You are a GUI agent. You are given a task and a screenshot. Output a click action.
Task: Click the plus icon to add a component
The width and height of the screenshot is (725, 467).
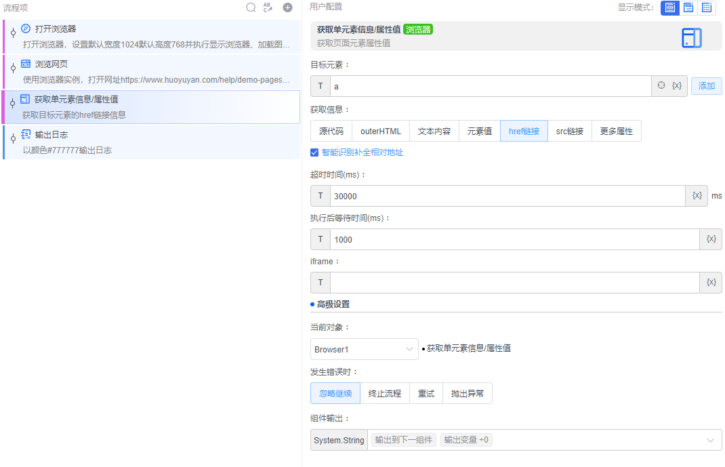(286, 7)
